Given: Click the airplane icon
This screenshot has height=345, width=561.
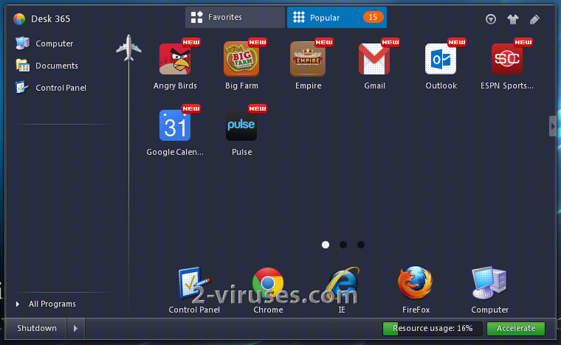Looking at the screenshot, I should point(128,48).
